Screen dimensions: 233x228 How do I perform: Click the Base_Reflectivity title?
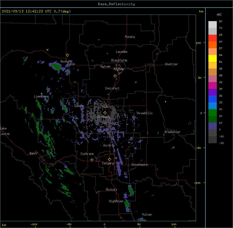117,4
